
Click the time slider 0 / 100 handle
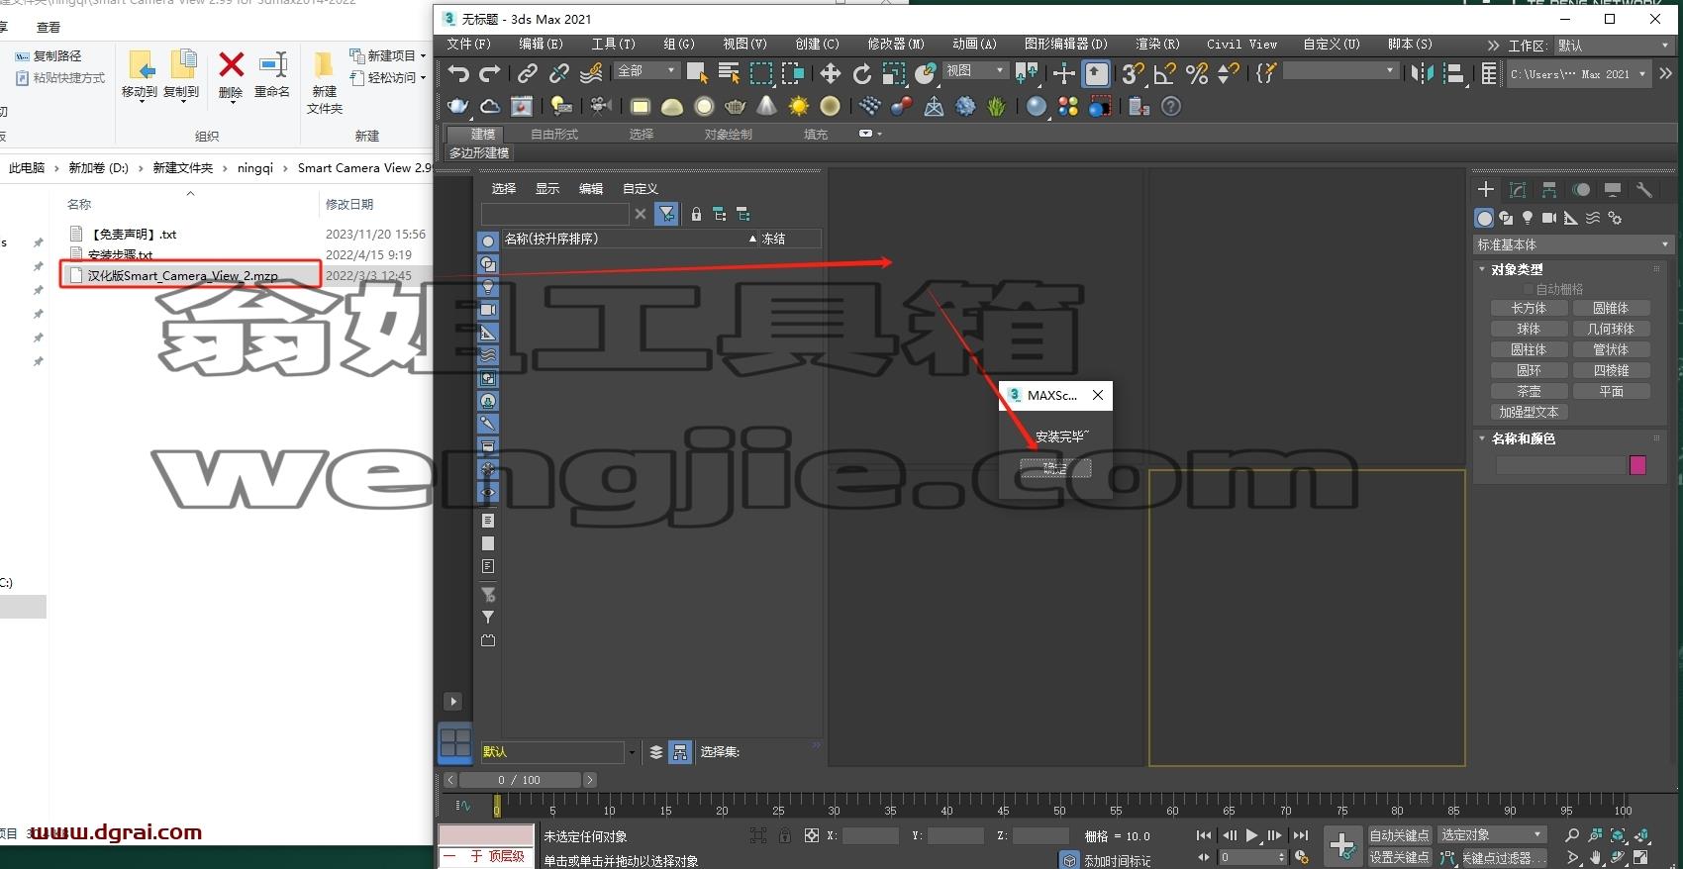pyautogui.click(x=519, y=780)
